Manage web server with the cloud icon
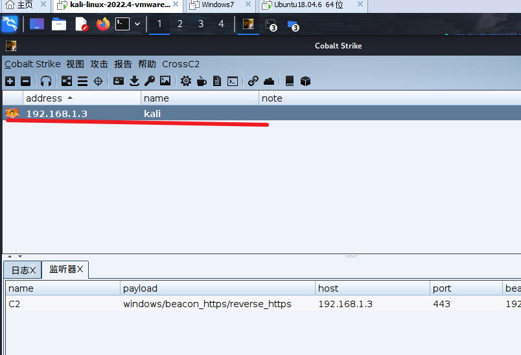Screen dimensions: 521x355 [x=269, y=81]
